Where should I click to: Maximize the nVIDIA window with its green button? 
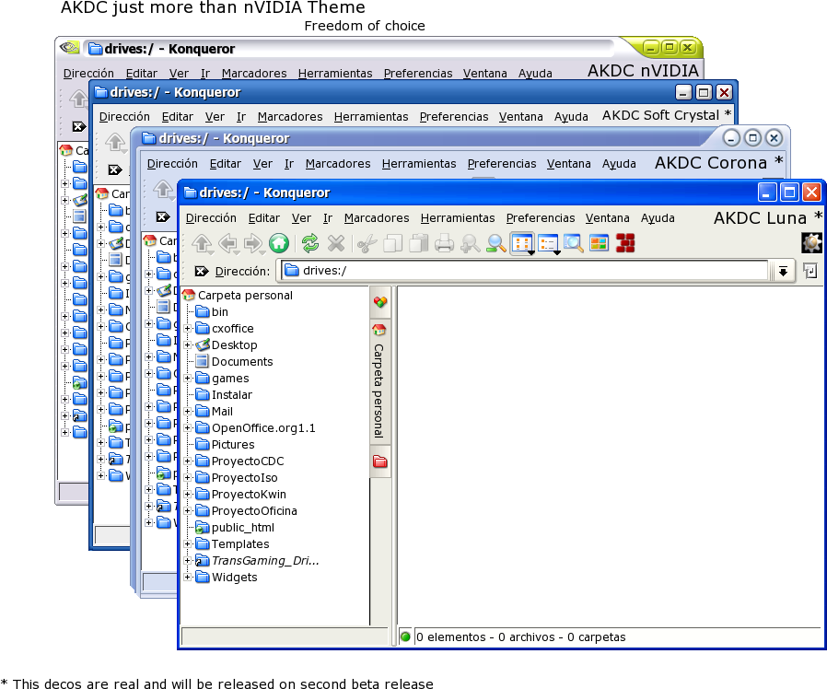[670, 48]
